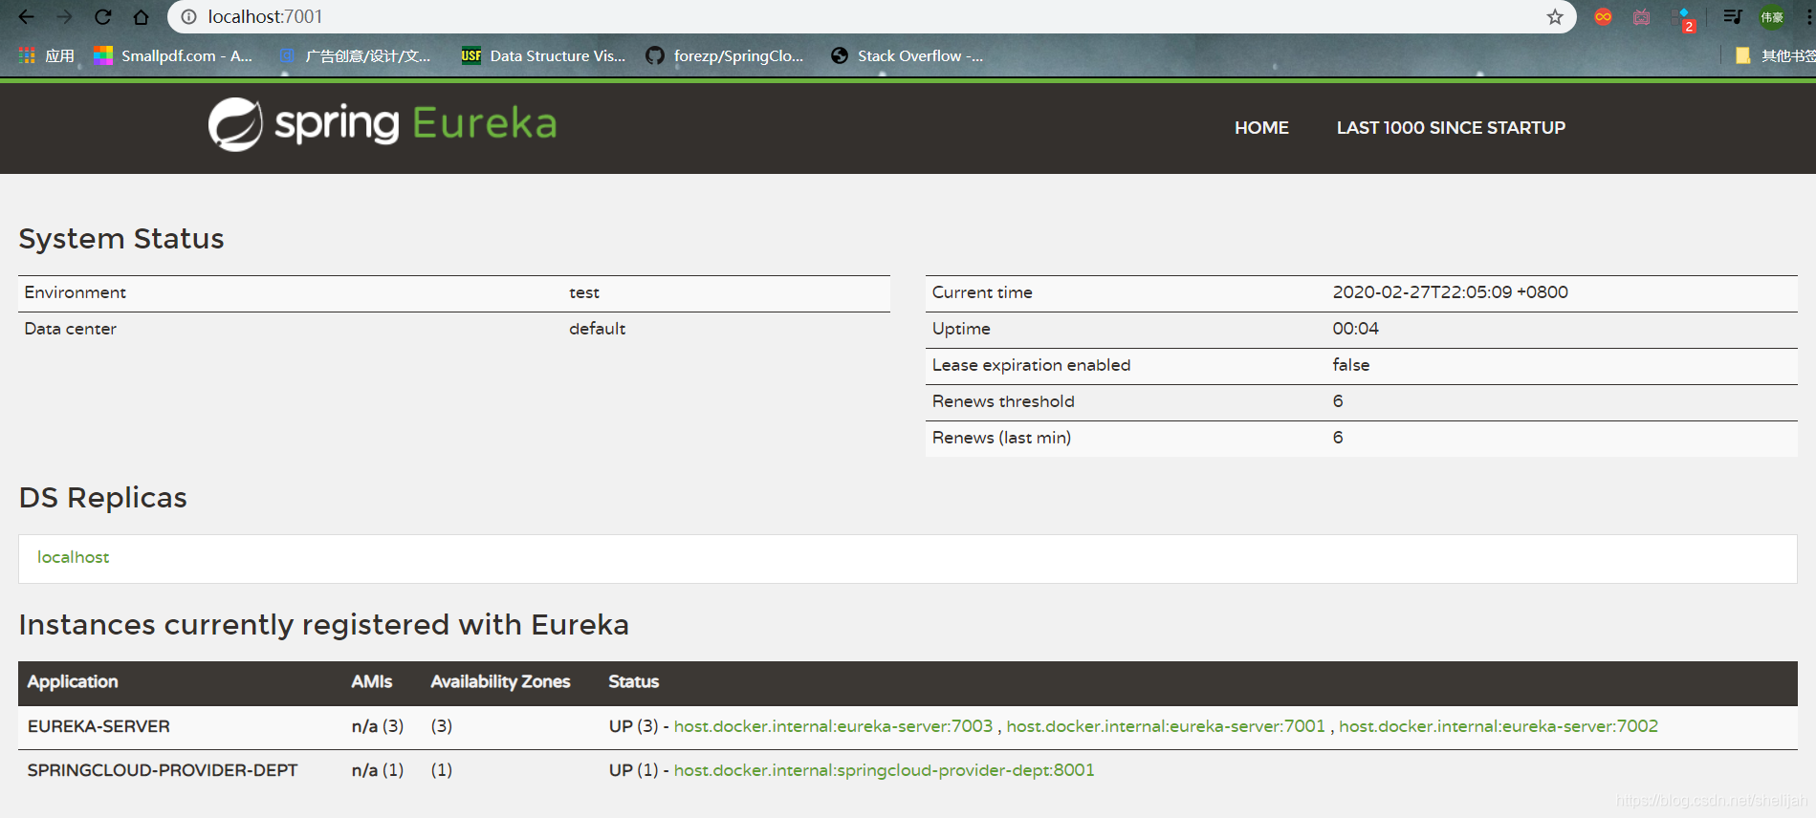Select the SPRINGCLOUD-PROVIDER-DEPT application cell
Image resolution: width=1816 pixels, height=818 pixels.
click(163, 770)
